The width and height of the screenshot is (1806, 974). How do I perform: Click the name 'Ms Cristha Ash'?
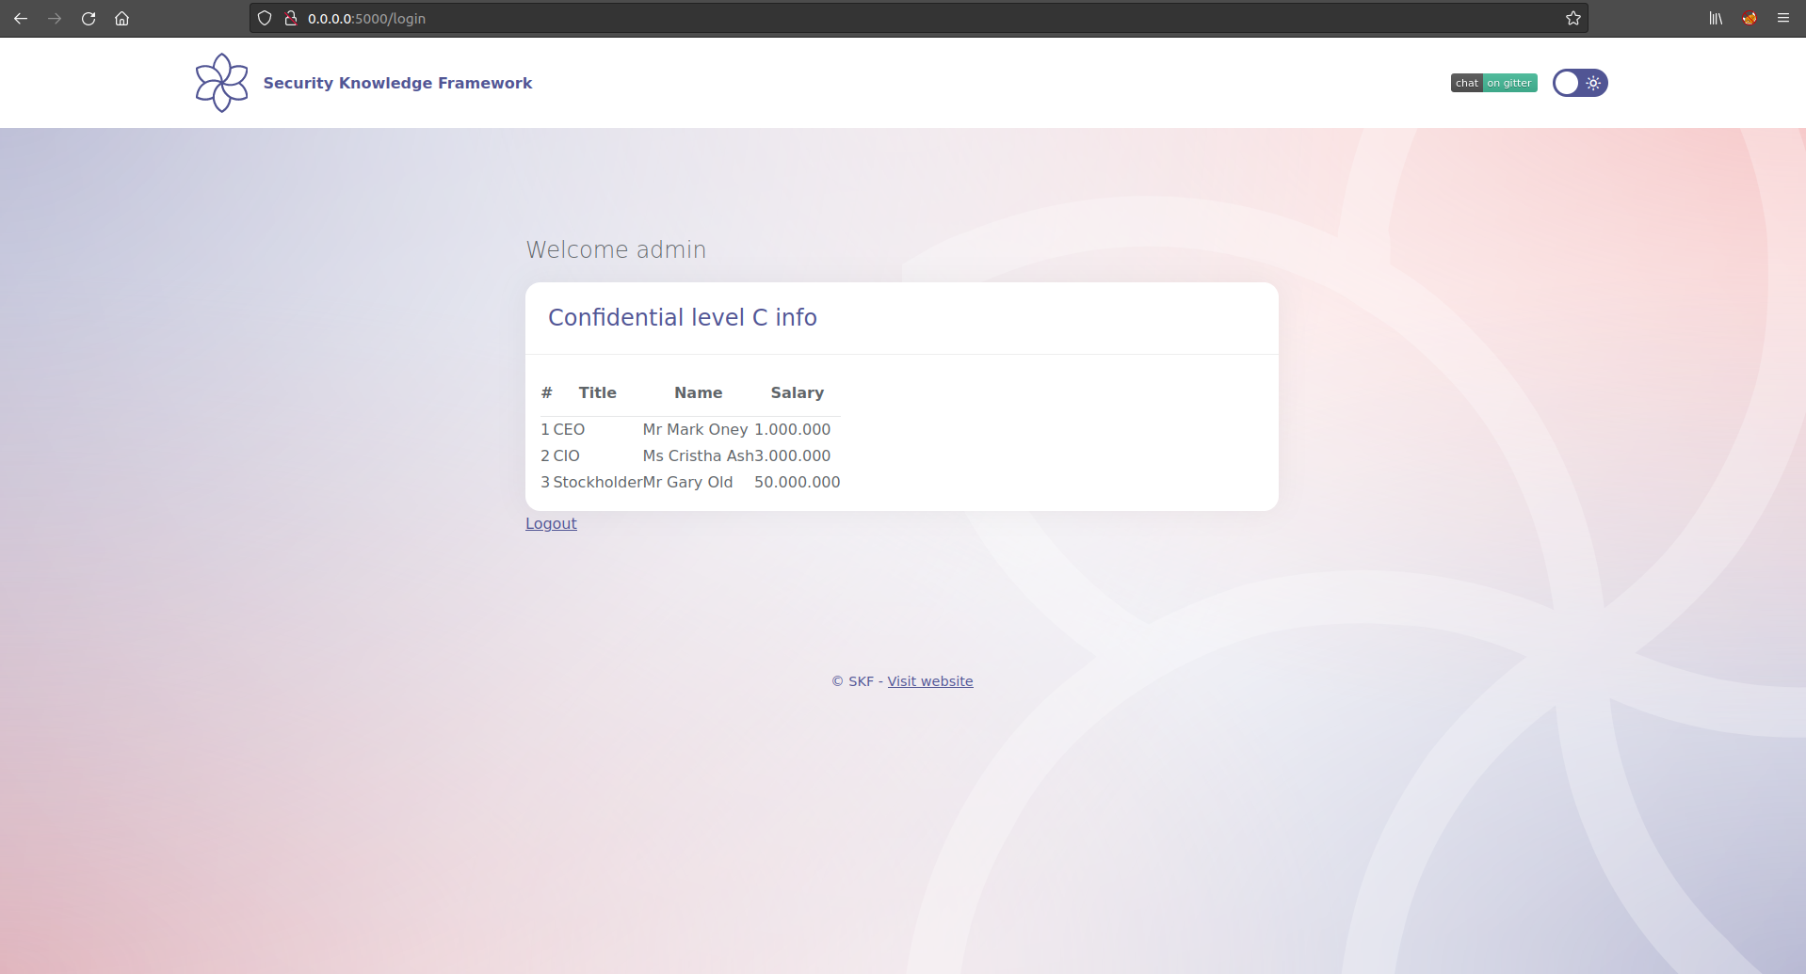699,455
